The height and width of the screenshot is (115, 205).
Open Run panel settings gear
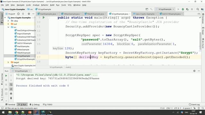point(194,71)
